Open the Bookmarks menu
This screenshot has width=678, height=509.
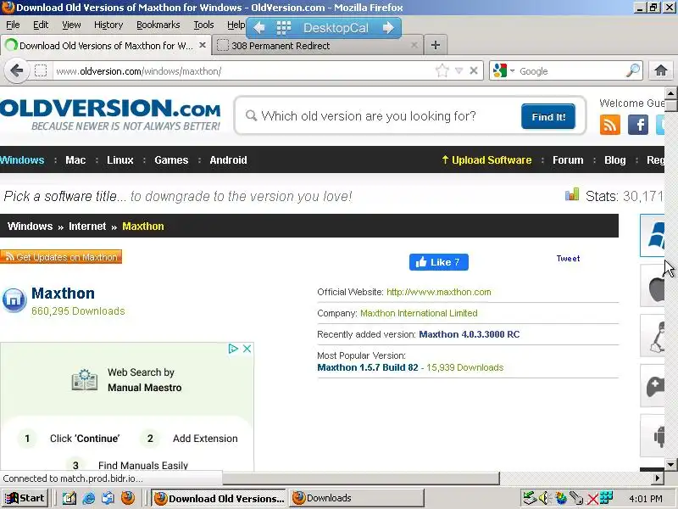click(158, 25)
